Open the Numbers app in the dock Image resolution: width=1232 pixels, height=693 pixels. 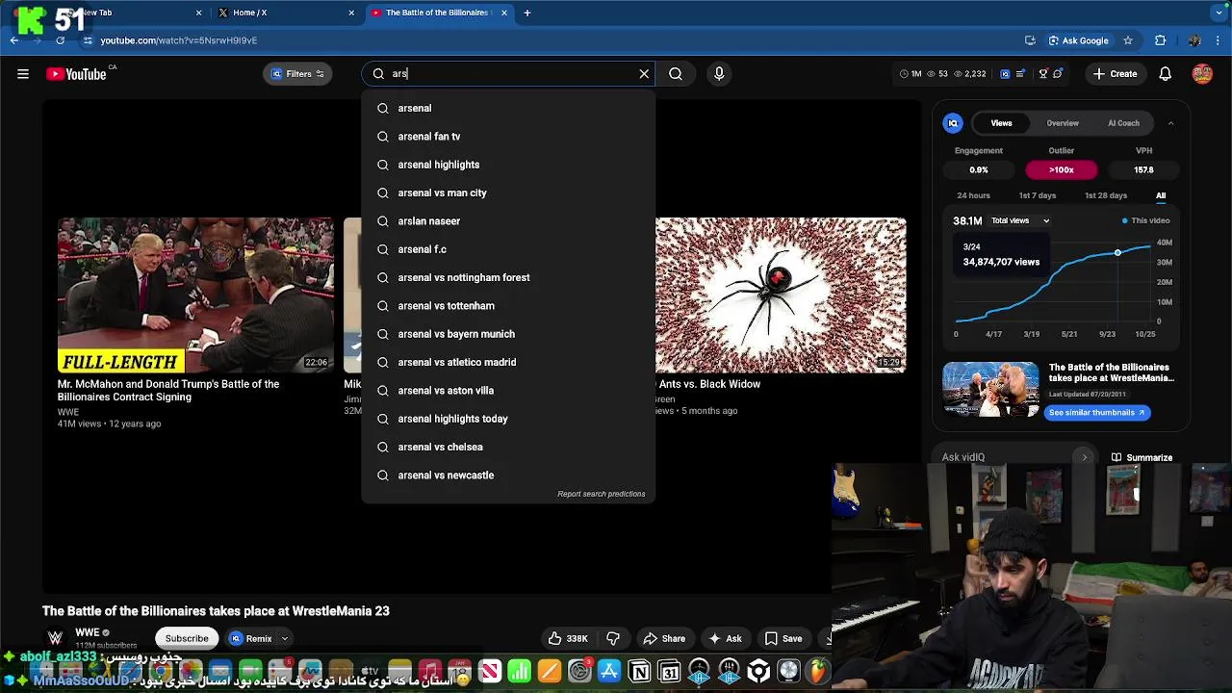(x=520, y=671)
